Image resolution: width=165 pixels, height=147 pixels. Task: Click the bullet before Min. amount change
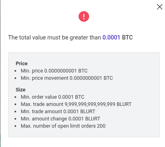pos(15,119)
